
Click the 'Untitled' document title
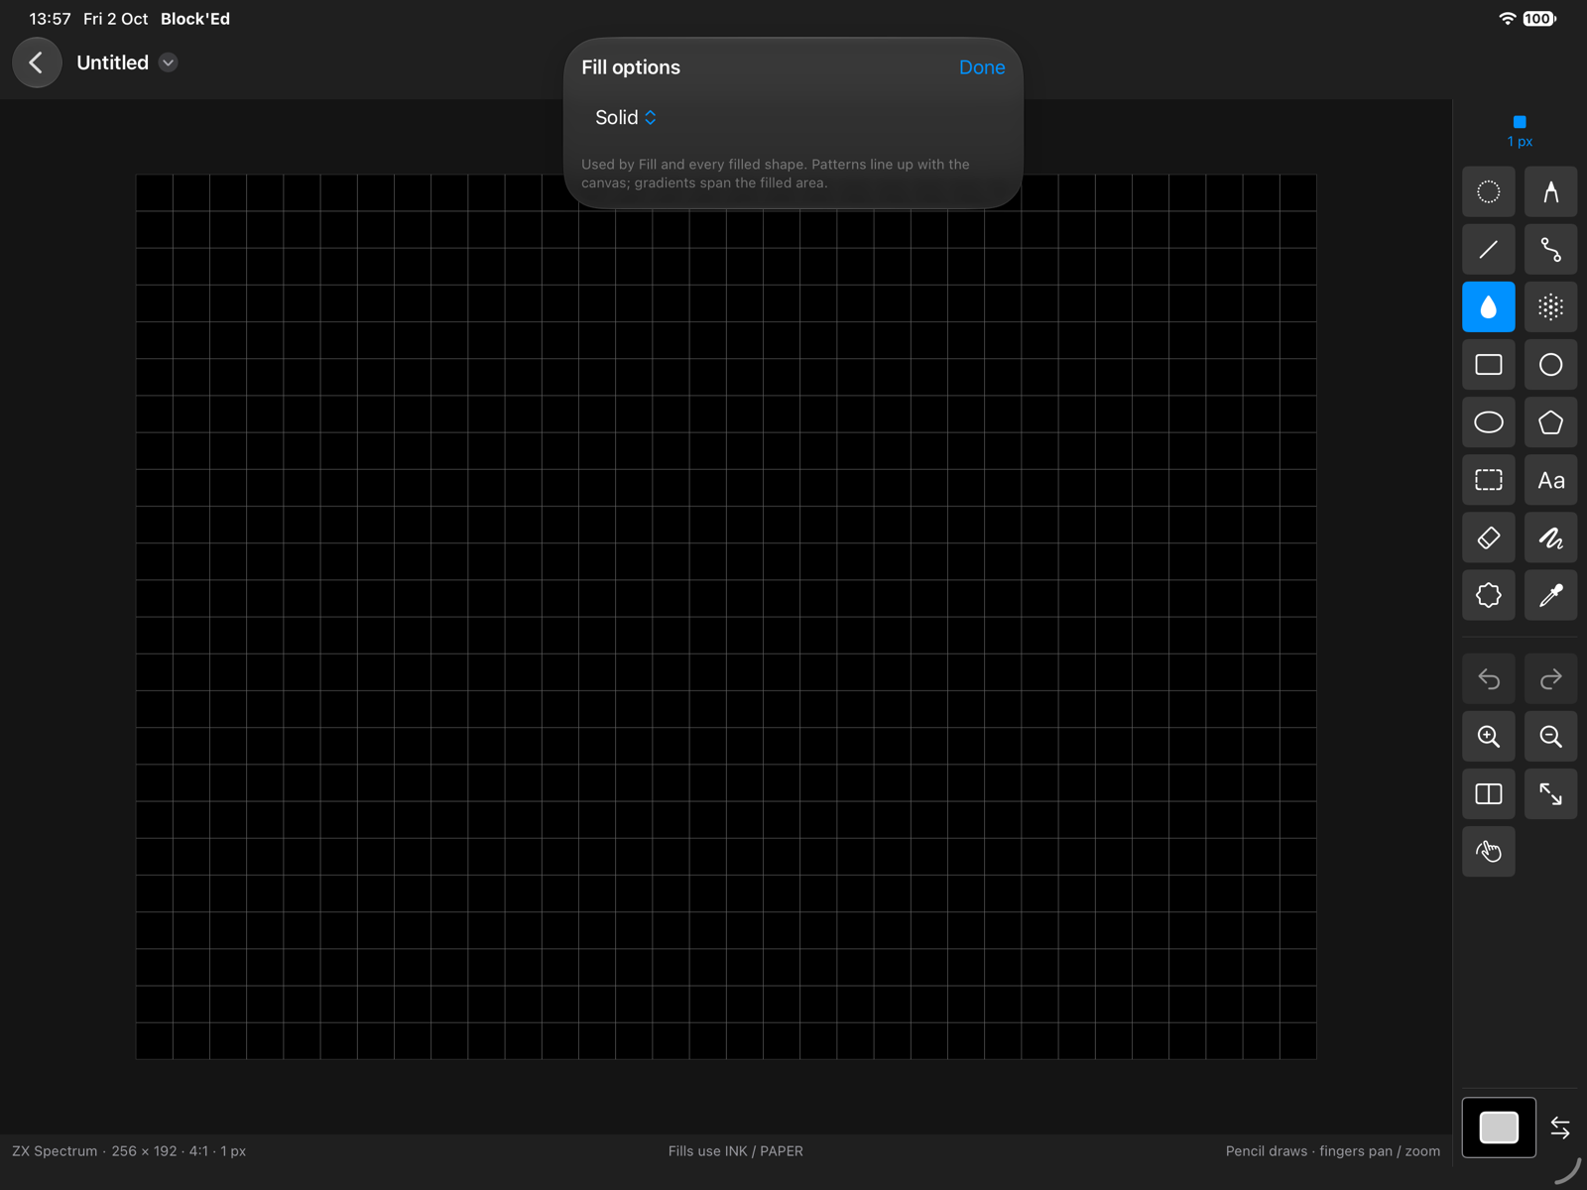coord(112,62)
